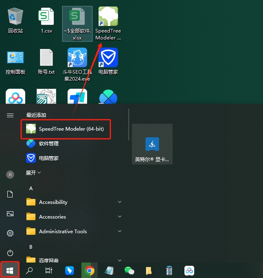Launch SpeedTree Modeler (64-bit) from Start menu
Image resolution: width=263 pixels, height=278 pixels.
(66, 129)
